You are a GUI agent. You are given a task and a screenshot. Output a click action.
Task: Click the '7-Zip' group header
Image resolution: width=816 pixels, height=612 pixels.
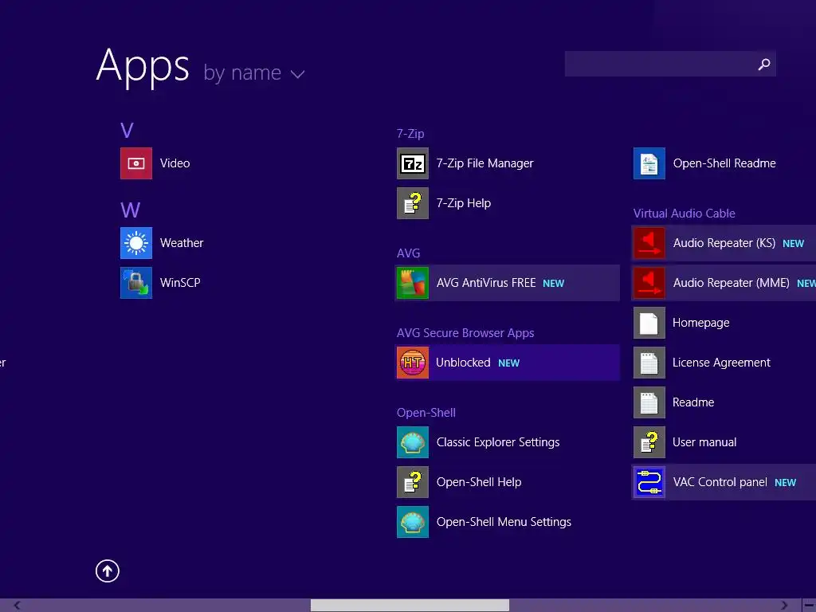410,134
